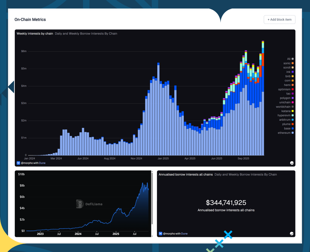Click the $344,741,925 counter value
This screenshot has height=252, width=310.
point(226,203)
